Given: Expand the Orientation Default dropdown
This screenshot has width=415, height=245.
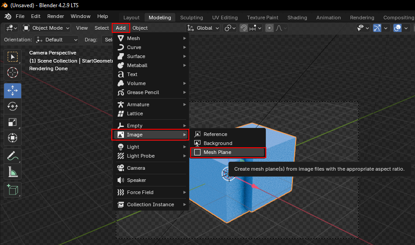Looking at the screenshot, I should [x=57, y=40].
